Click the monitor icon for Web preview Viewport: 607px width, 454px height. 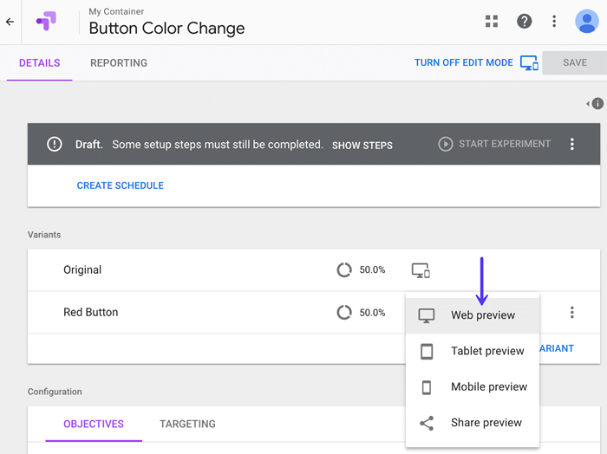(x=427, y=315)
